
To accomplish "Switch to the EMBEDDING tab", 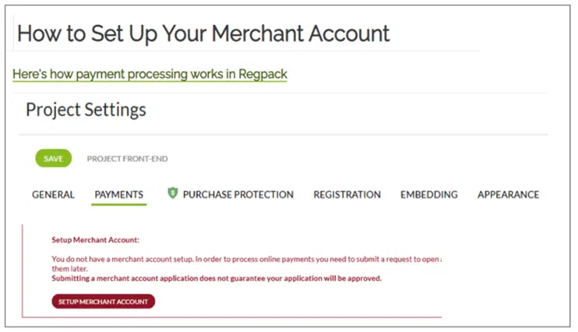I will pos(428,195).
